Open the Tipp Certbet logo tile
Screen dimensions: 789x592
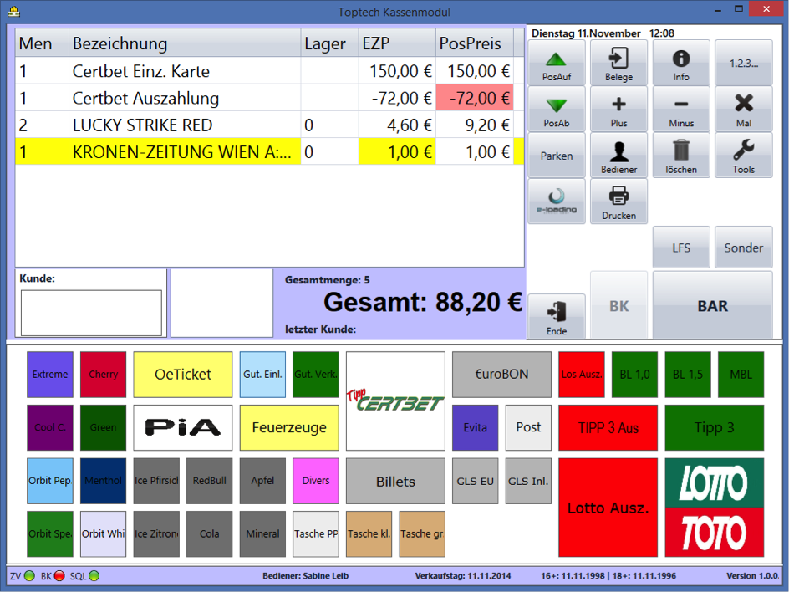pyautogui.click(x=395, y=401)
